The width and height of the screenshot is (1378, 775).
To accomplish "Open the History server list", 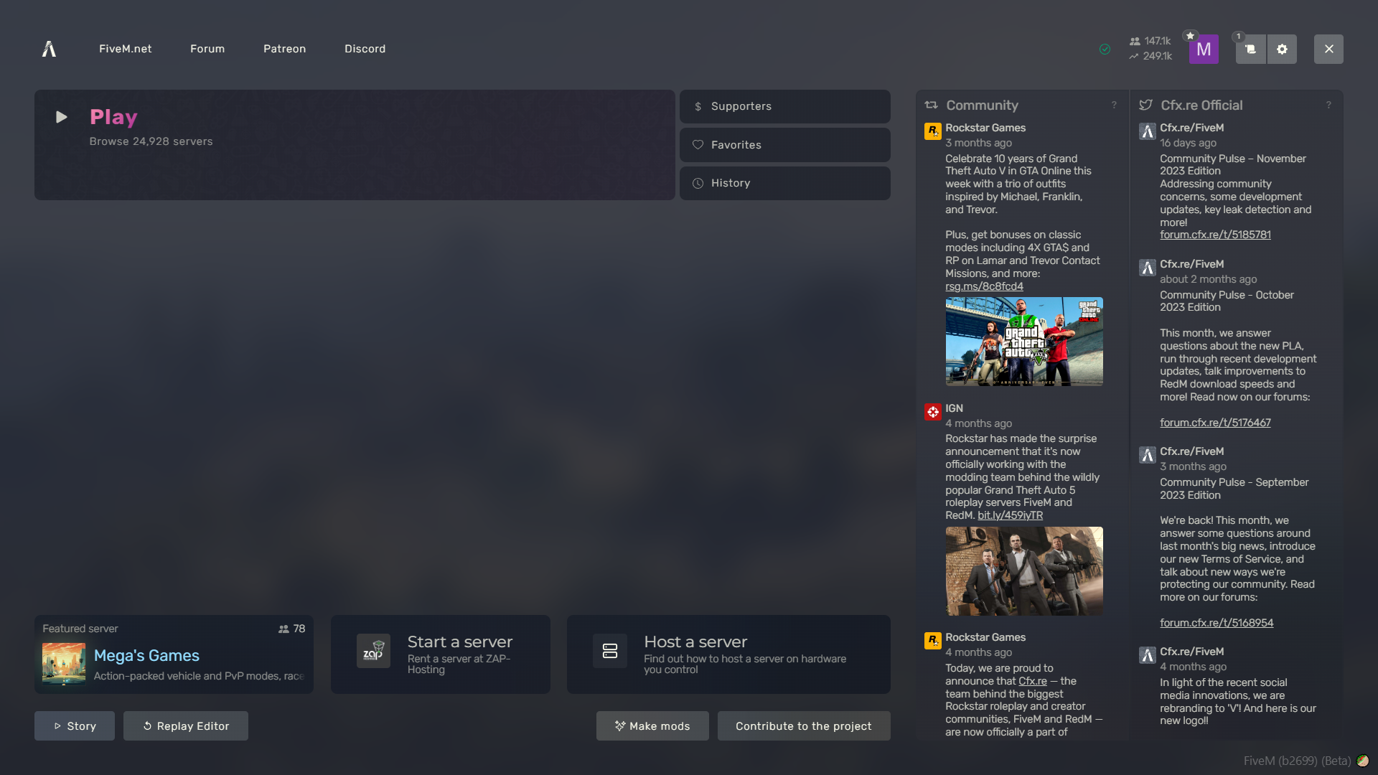I will pos(784,183).
